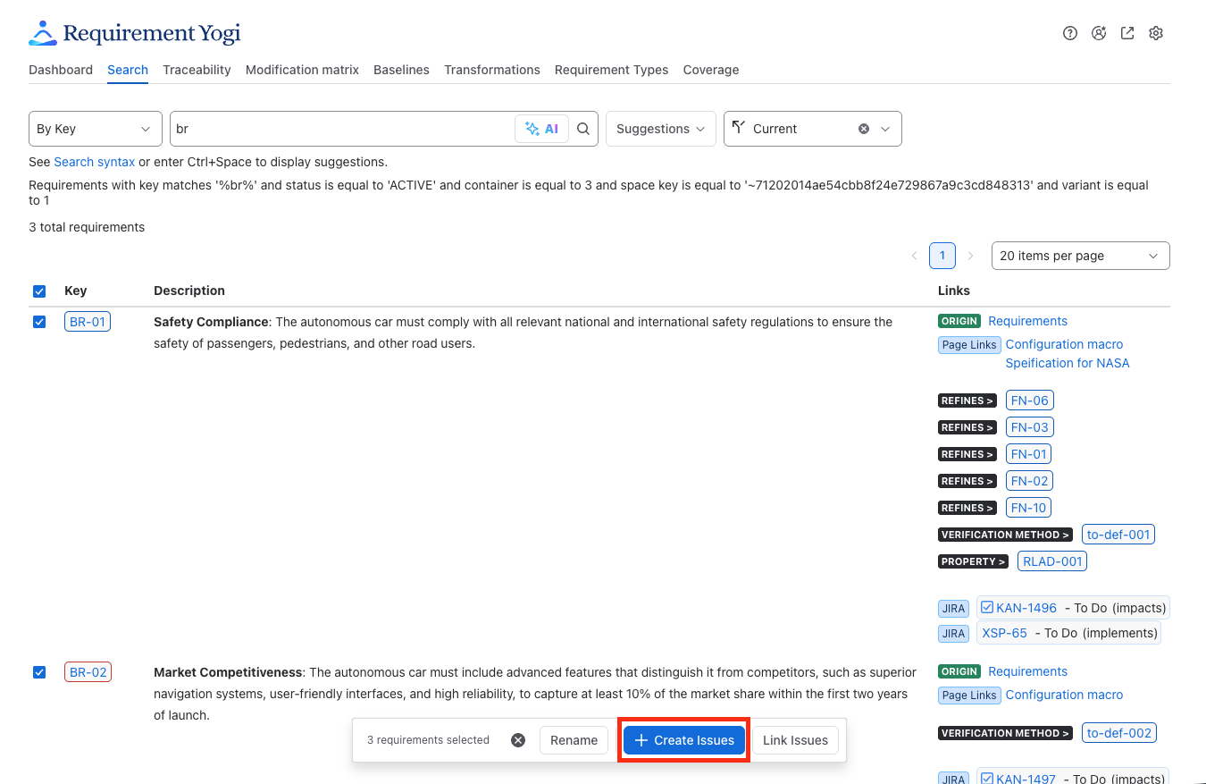Switch to the Traceability tab
Screen dimensions: 1206x784
[x=197, y=70]
